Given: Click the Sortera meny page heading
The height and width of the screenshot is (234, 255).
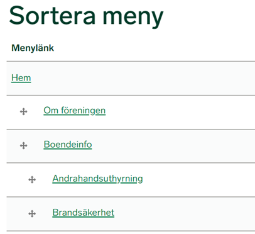Looking at the screenshot, I should click(x=86, y=16).
